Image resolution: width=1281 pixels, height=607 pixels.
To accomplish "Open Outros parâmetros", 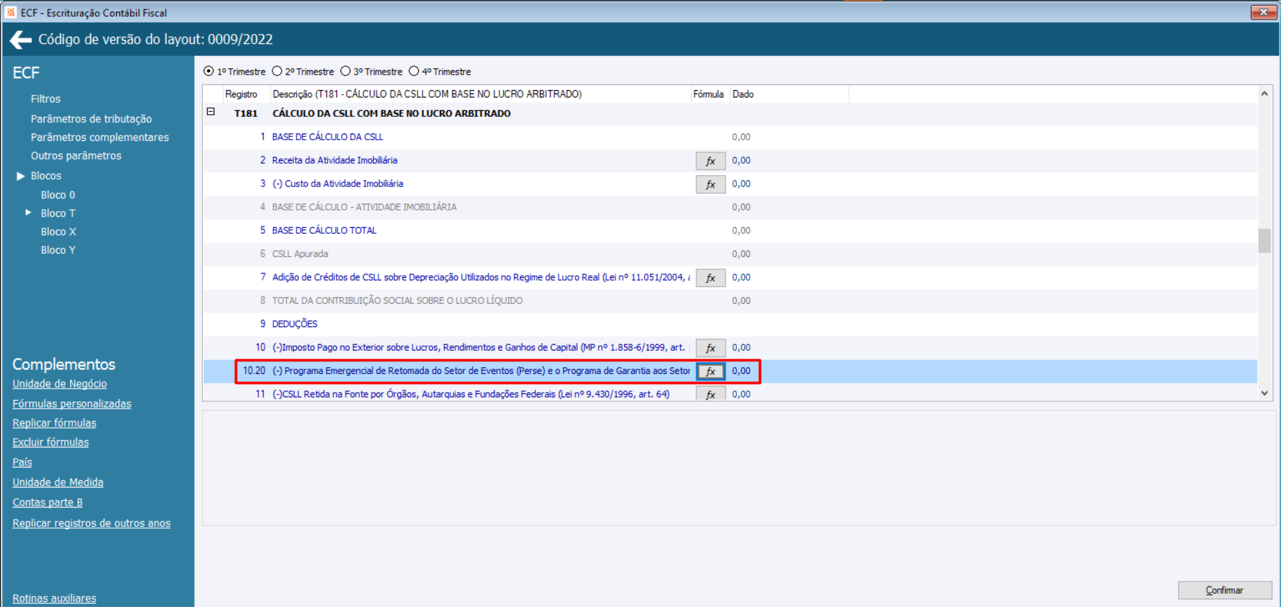I will (x=76, y=156).
